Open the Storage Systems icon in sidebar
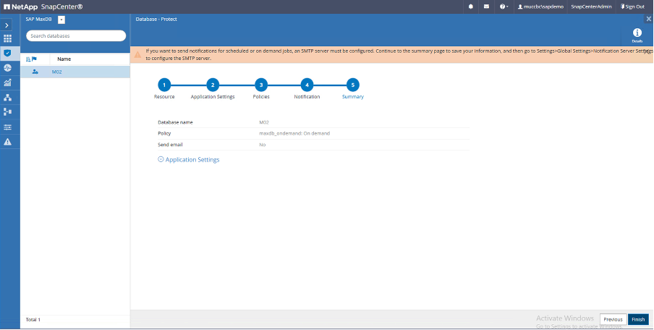The height and width of the screenshot is (330, 654). pos(7,111)
